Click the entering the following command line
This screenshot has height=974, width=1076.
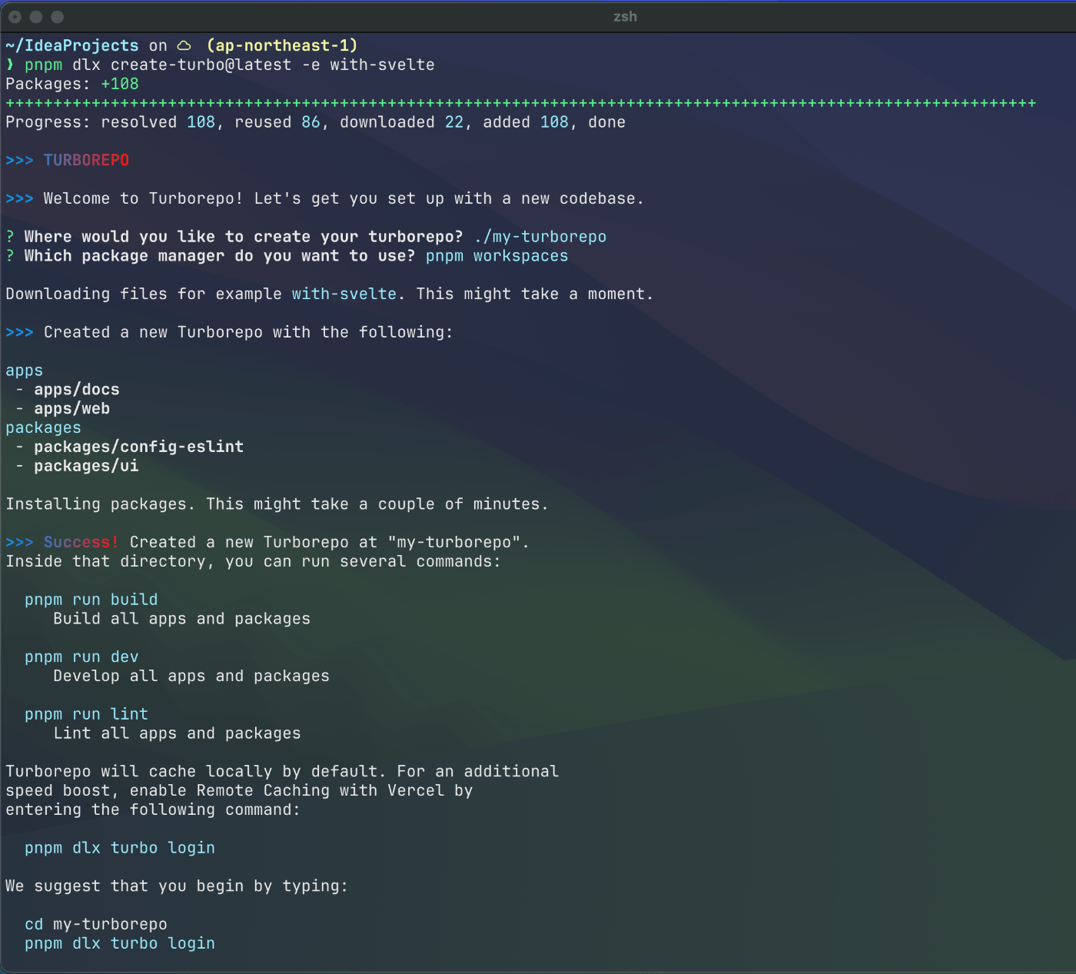153,809
